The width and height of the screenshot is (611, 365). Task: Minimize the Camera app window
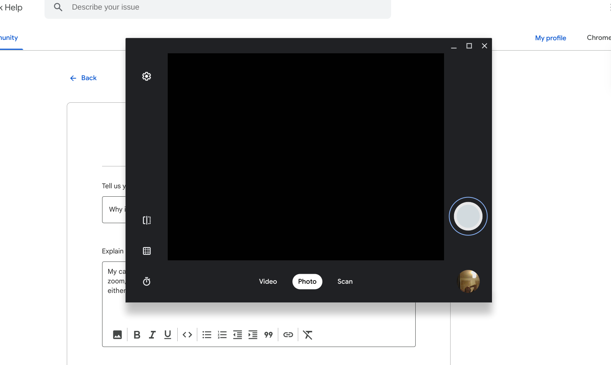click(x=454, y=46)
